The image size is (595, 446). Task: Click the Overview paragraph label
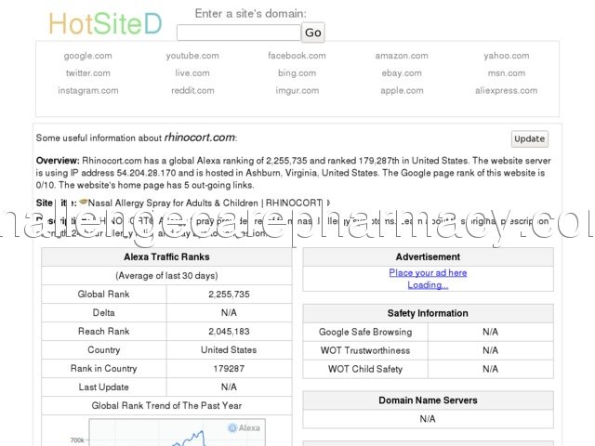point(58,161)
